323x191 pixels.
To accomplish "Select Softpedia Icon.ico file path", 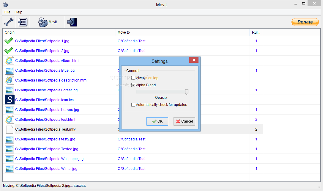I will [x=44, y=100].
